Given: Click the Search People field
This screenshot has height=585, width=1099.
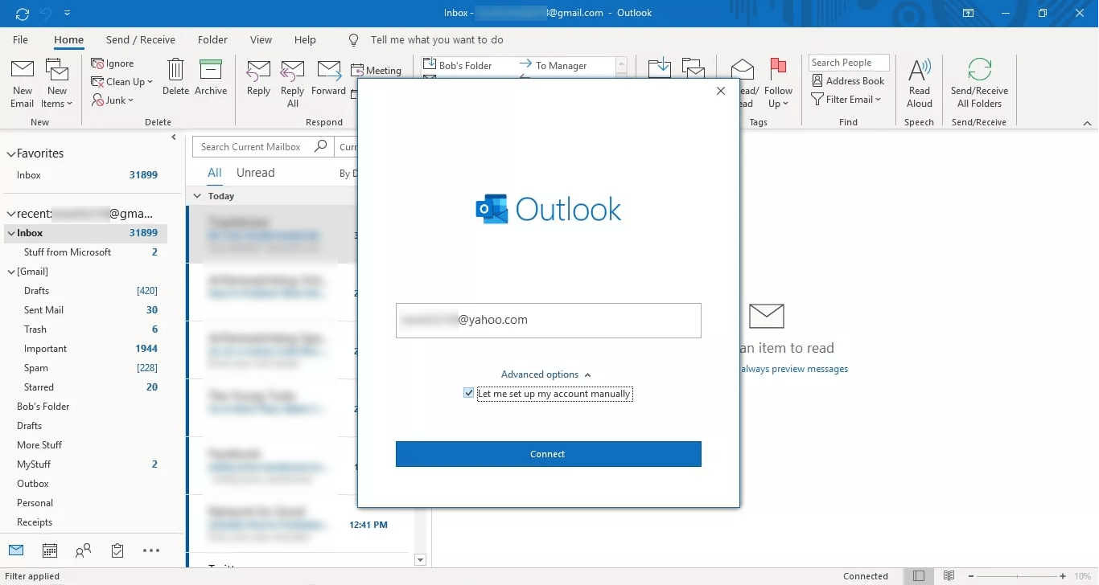Looking at the screenshot, I should 849,63.
